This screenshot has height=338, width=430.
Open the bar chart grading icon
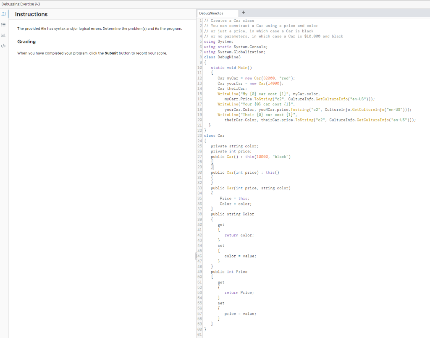click(3, 35)
